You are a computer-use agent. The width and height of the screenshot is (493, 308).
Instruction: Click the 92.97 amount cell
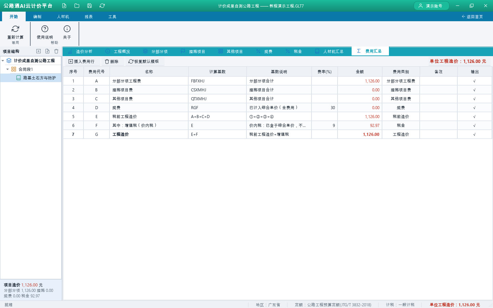(360, 126)
